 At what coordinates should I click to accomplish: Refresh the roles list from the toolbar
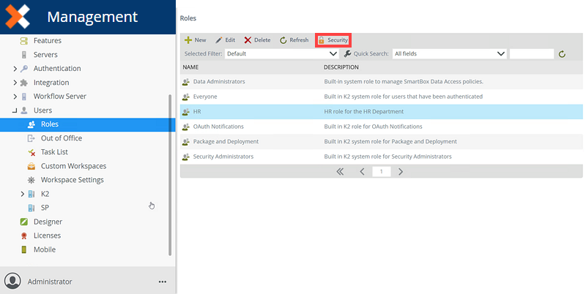coord(294,40)
